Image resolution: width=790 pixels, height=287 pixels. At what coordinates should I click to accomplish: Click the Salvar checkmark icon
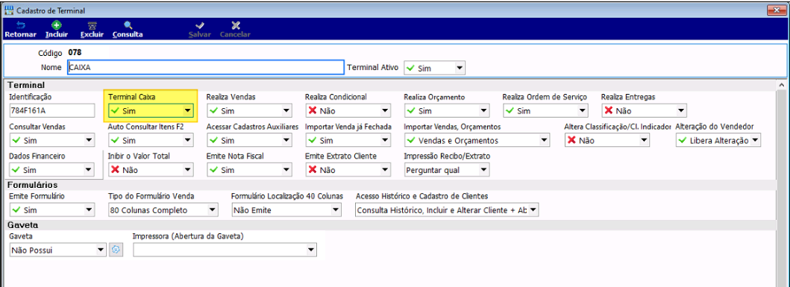[199, 25]
